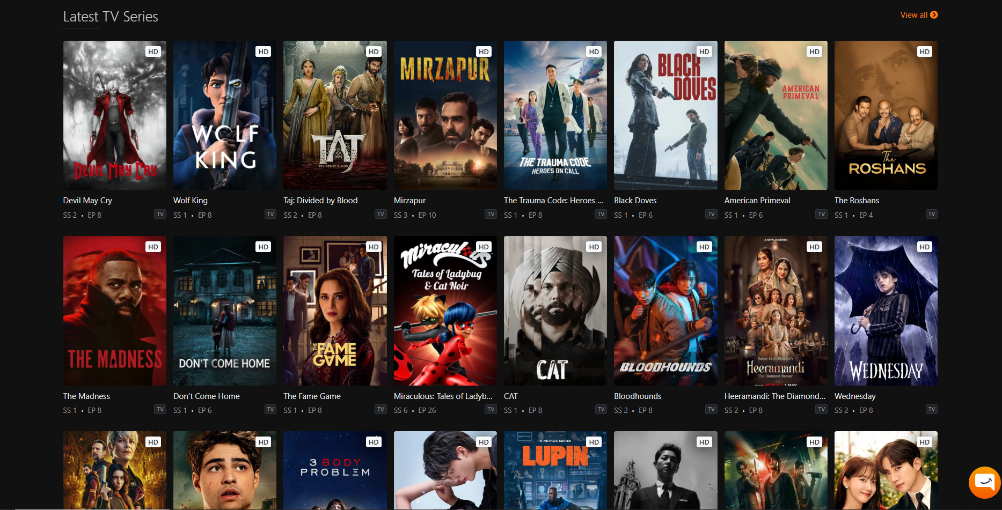Open the poster with the curly-haired startled man
Viewport: 1002px width, 510px height.
pyautogui.click(x=225, y=470)
